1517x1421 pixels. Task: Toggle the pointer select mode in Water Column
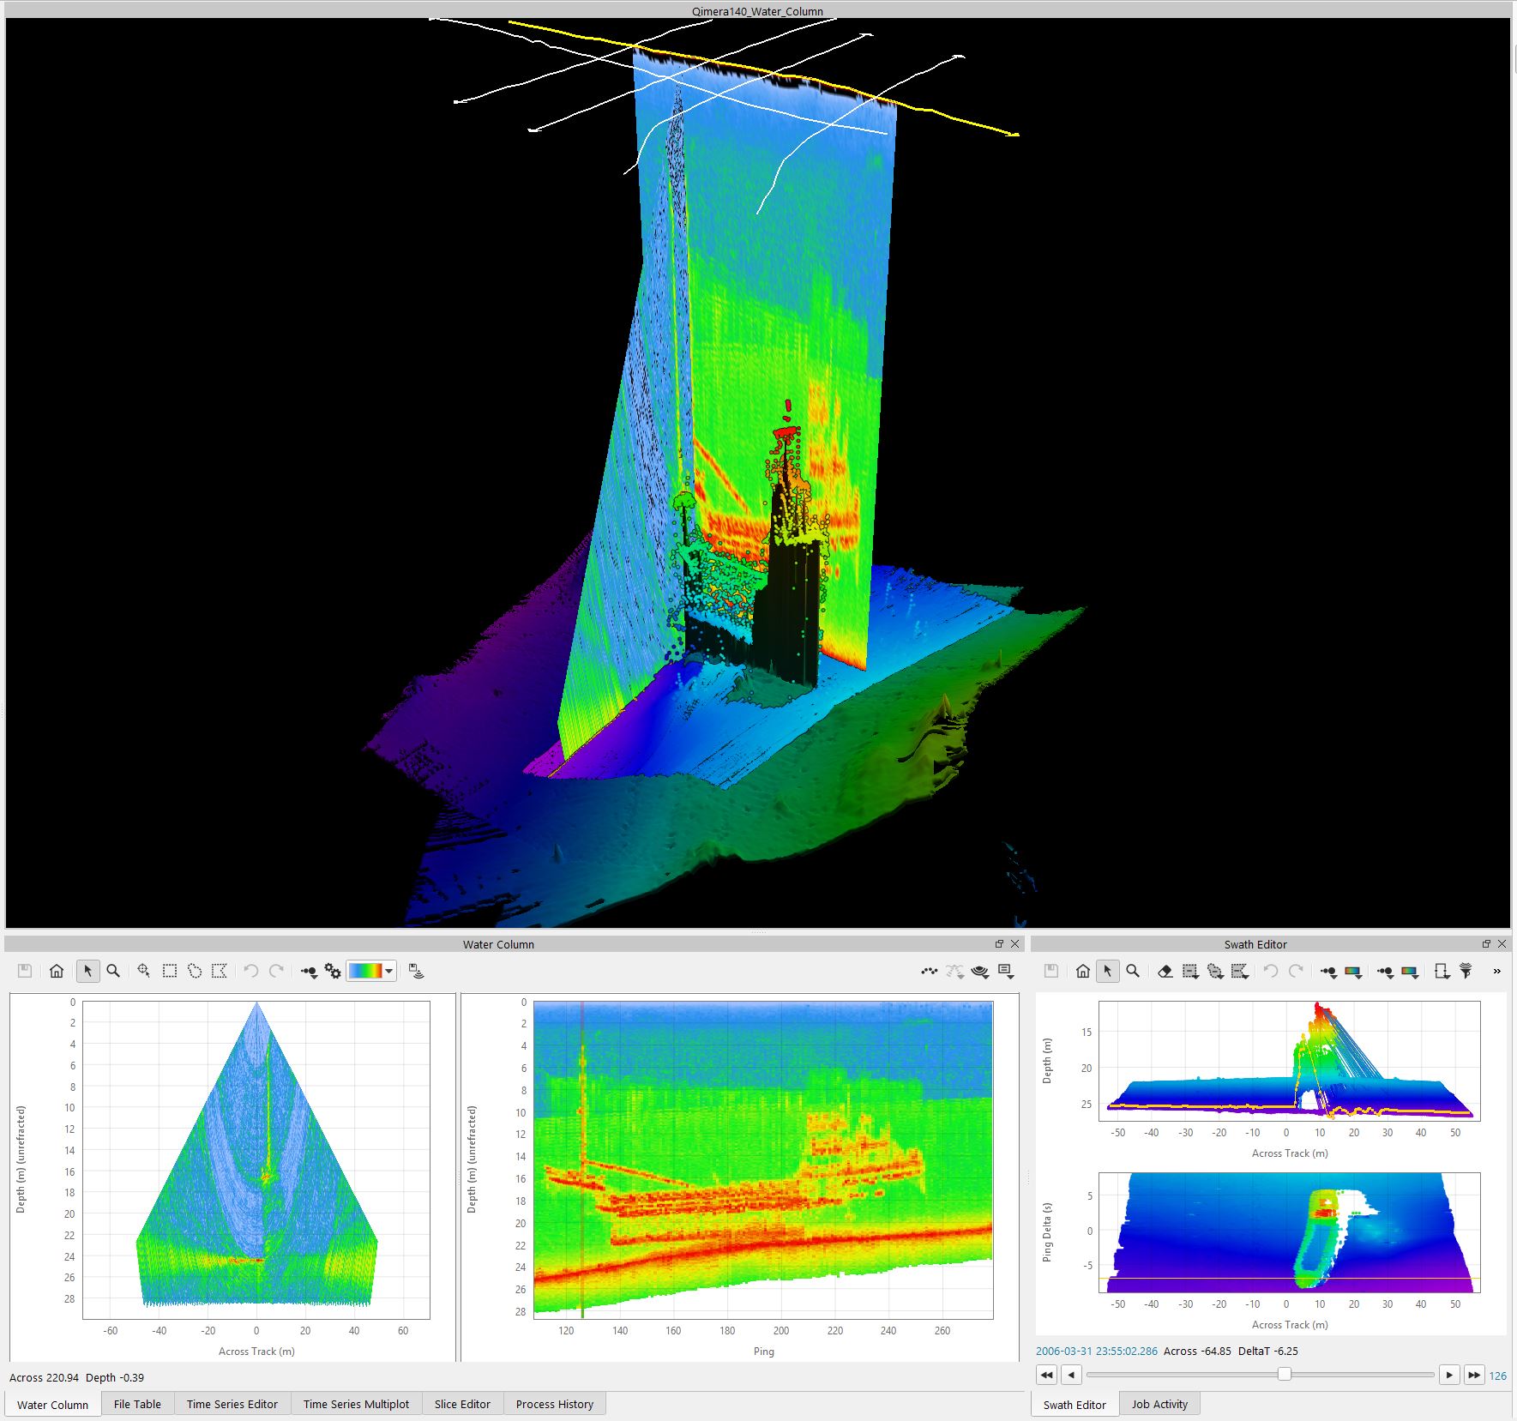tap(87, 971)
